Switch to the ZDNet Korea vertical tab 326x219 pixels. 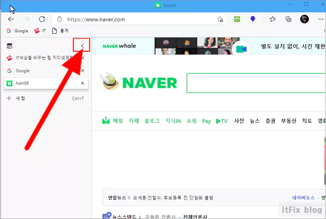(46, 58)
